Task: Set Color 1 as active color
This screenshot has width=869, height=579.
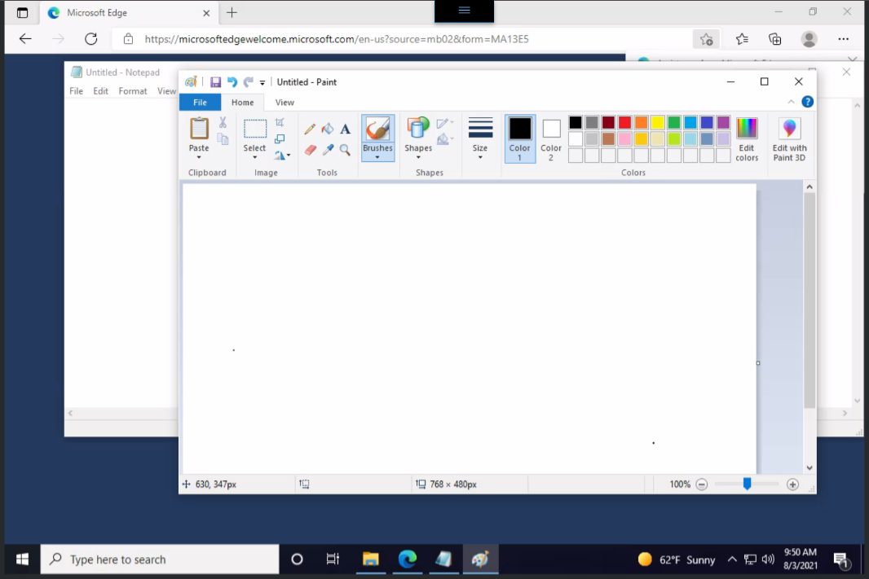Action: click(520, 138)
